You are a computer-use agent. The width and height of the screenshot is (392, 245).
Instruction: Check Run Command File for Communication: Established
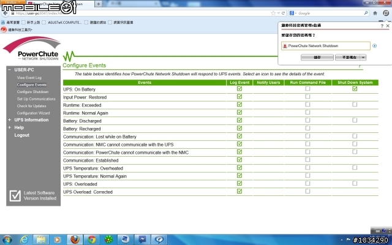(x=307, y=159)
